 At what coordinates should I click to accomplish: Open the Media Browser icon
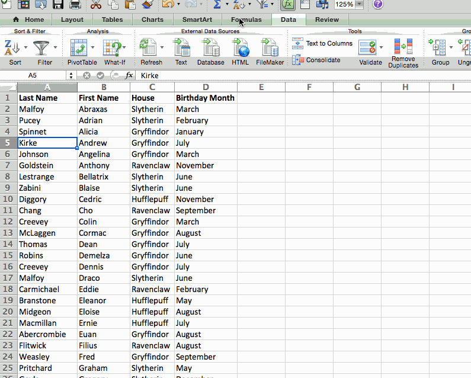[x=322, y=4]
